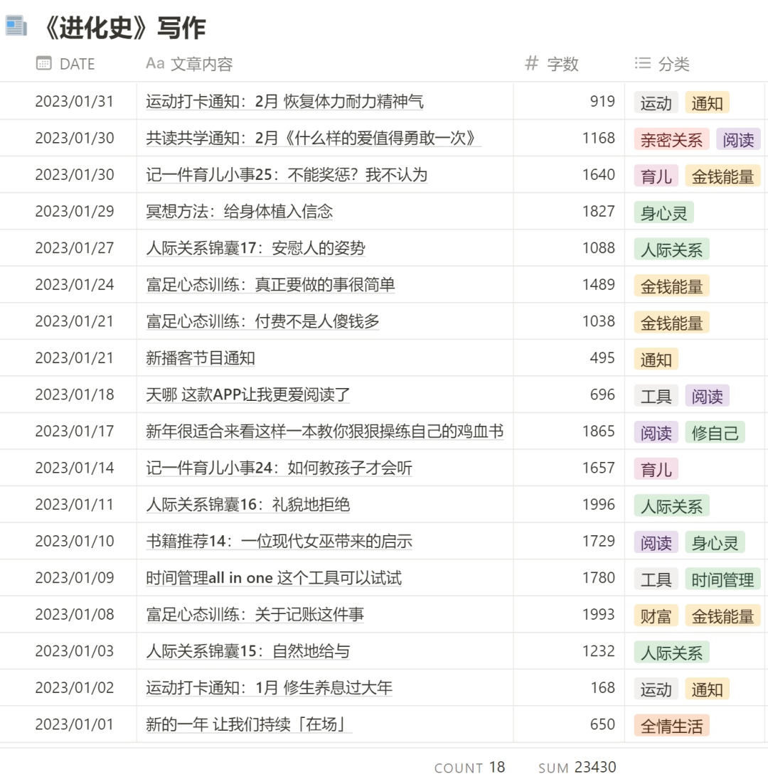Viewport: 768px width, 784px height.
Task: Open article 记一件育儿小事24：如何教孩子才会听
Action: coord(279,468)
